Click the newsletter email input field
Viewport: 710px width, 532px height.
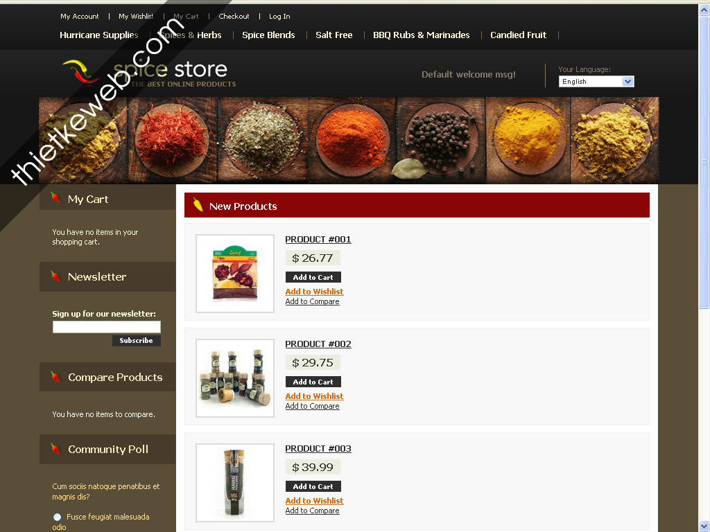tap(106, 327)
